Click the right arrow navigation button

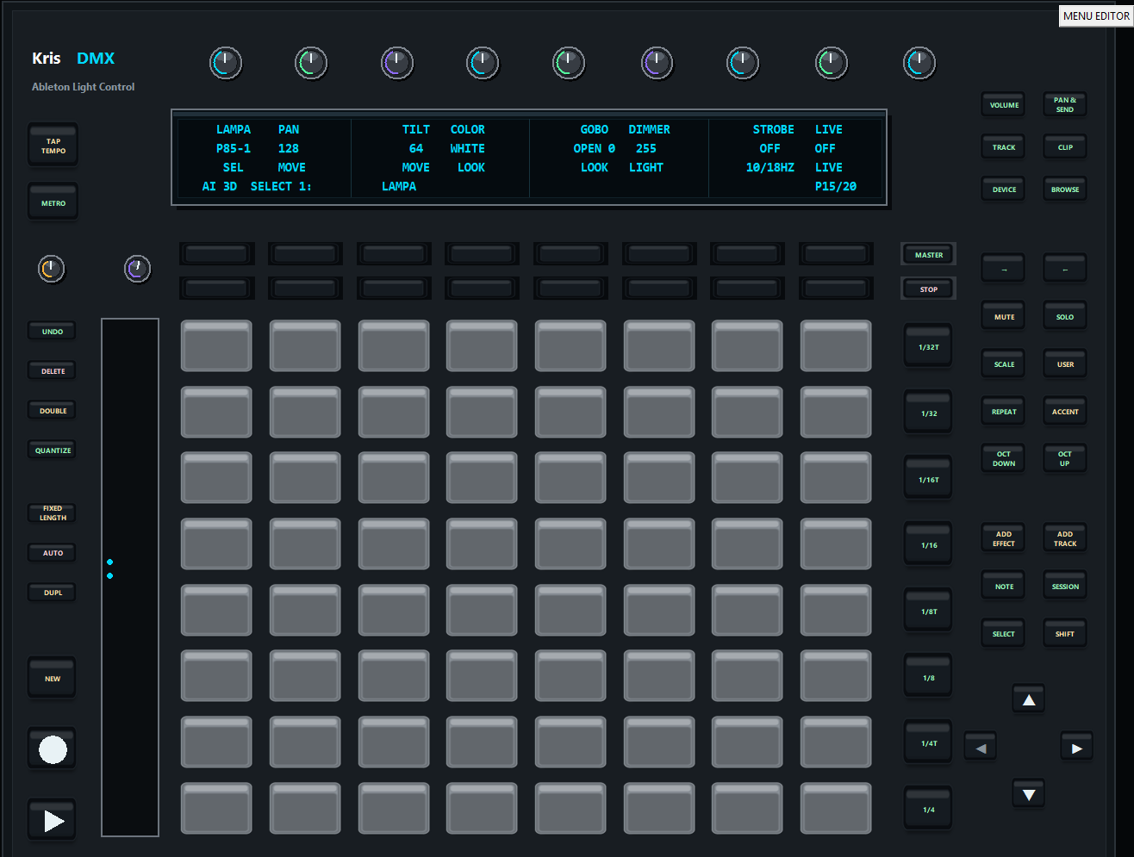1077,748
